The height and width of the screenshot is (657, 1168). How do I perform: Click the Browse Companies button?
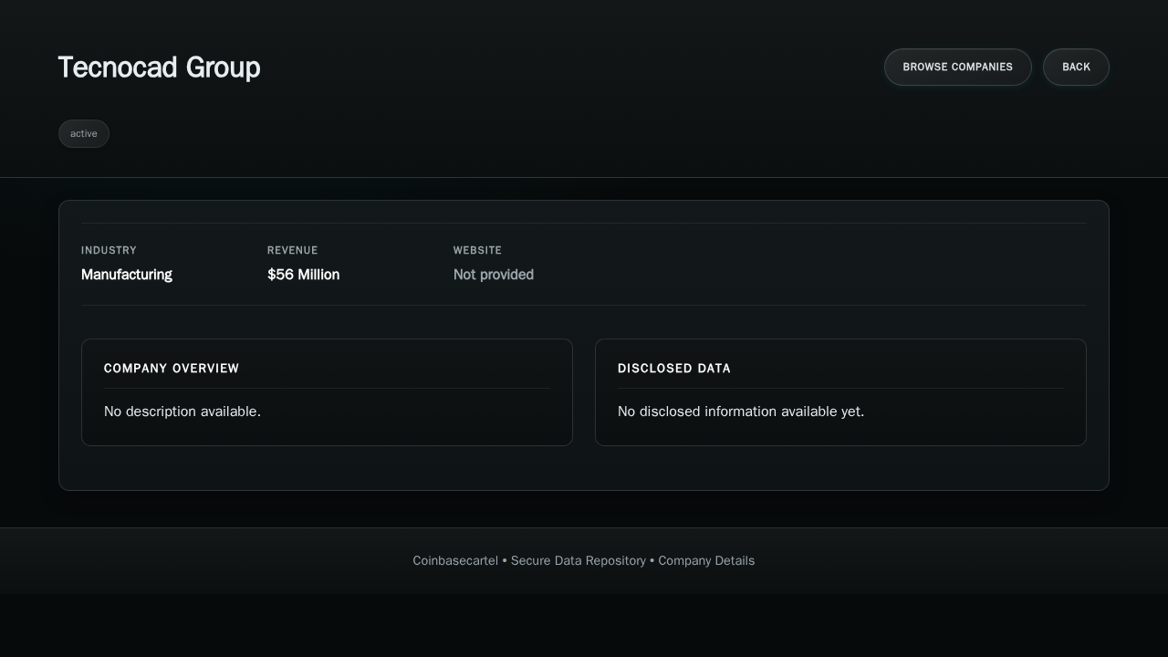click(x=957, y=67)
